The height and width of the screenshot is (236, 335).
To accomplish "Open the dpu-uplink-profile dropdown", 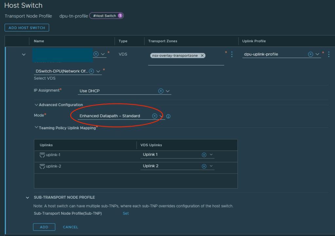I will (317, 54).
